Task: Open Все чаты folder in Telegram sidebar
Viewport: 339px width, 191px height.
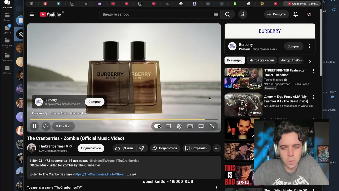Action: pos(7,4)
